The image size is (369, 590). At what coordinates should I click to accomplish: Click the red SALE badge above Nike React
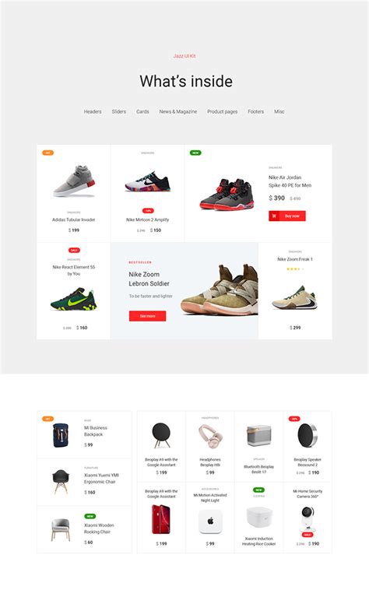[74, 250]
